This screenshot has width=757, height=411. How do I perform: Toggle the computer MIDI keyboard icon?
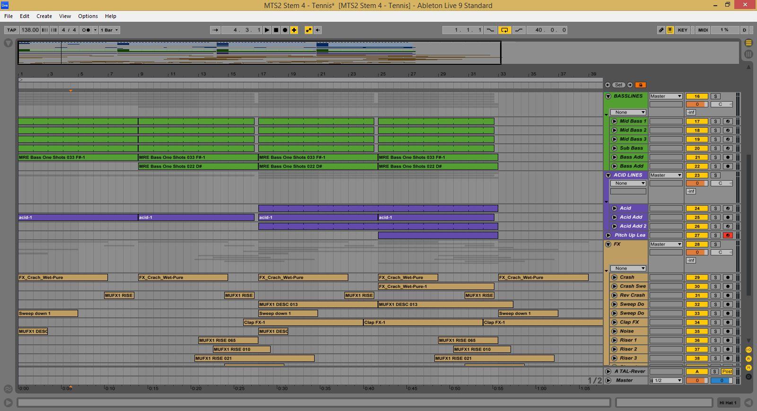pos(670,30)
